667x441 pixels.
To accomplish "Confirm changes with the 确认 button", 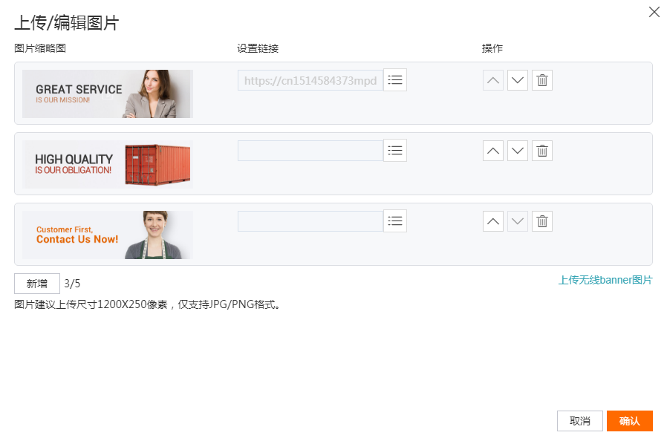I will tap(629, 420).
